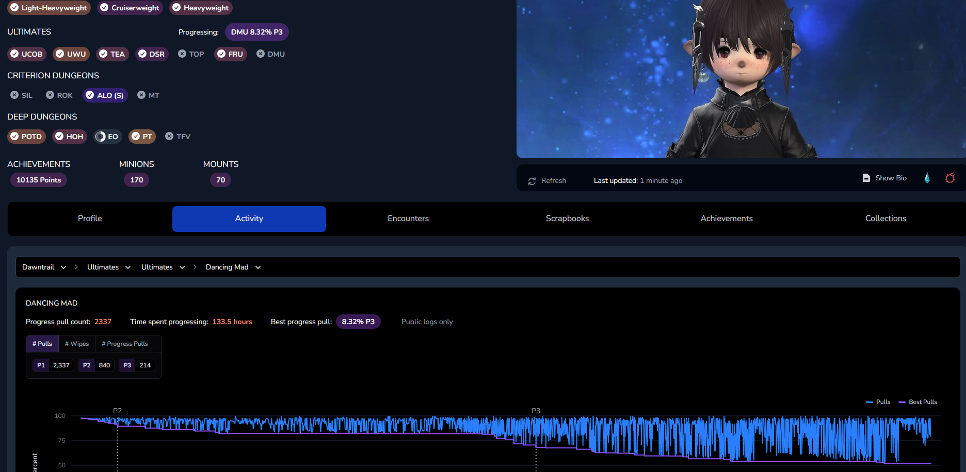The image size is (966, 472).
Task: Click the Refresh circular arrows icon
Action: 532,181
